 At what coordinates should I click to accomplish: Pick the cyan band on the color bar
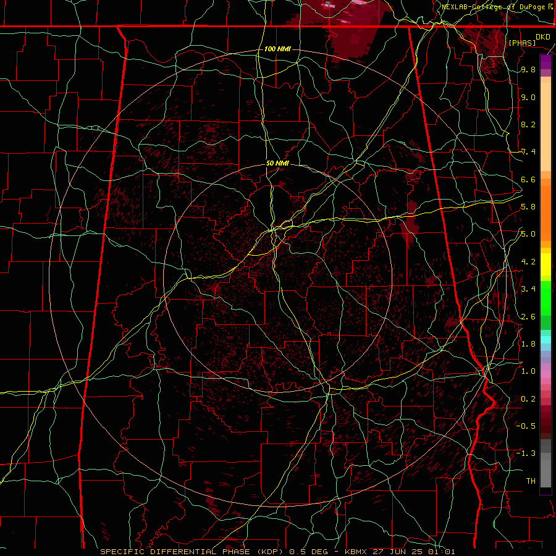[545, 339]
